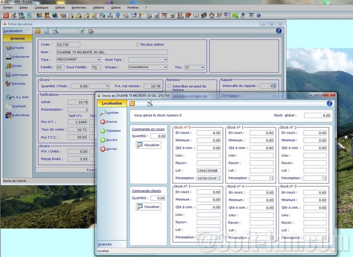This screenshot has height=257, width=353.
Task: Check the 'Ne plus utiliser' box
Action: [137, 45]
